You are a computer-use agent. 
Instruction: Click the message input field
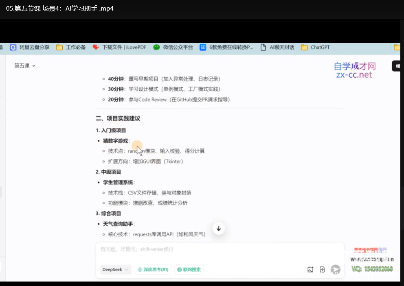[220, 249]
